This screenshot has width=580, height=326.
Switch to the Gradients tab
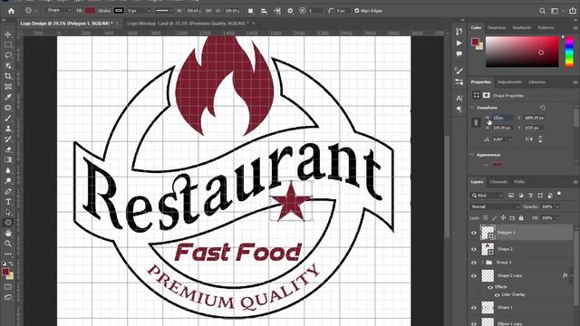point(522,28)
